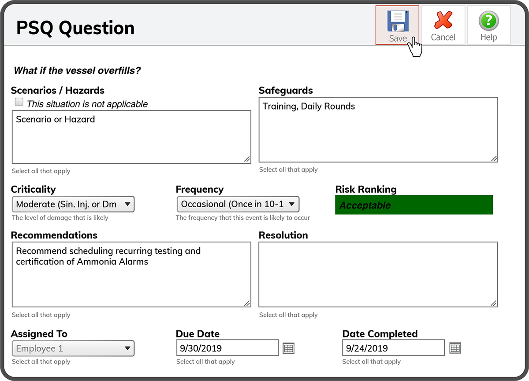
Task: Click the Recommendations textarea resize handle
Action: [247, 303]
